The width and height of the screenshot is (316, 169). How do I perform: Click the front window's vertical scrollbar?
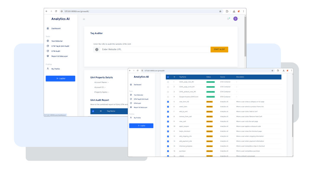pyautogui.click(x=292, y=121)
